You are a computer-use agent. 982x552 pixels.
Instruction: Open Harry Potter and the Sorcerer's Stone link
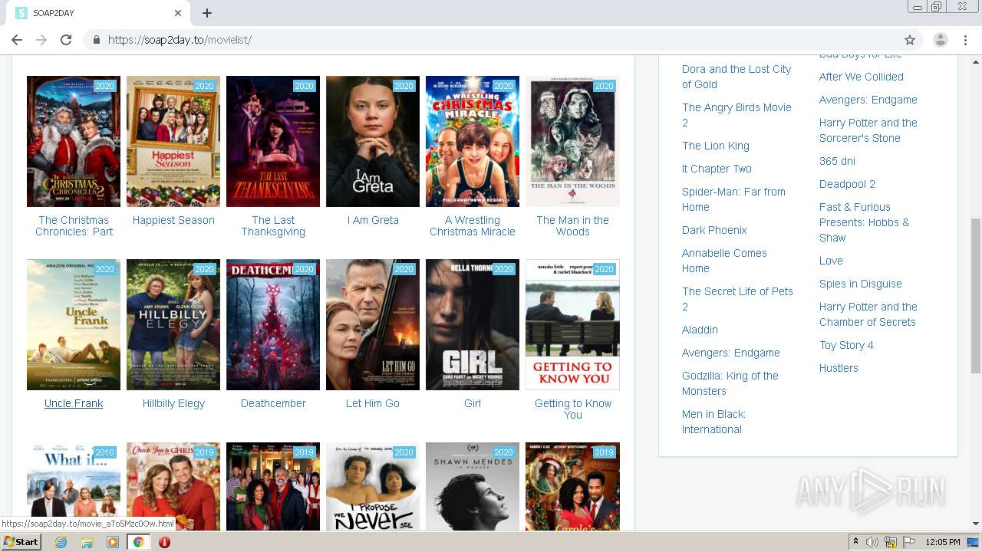click(868, 130)
